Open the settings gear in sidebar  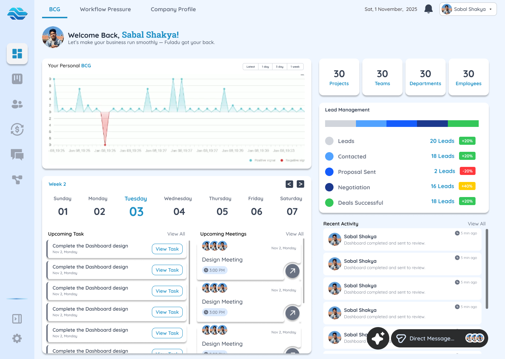(17, 338)
